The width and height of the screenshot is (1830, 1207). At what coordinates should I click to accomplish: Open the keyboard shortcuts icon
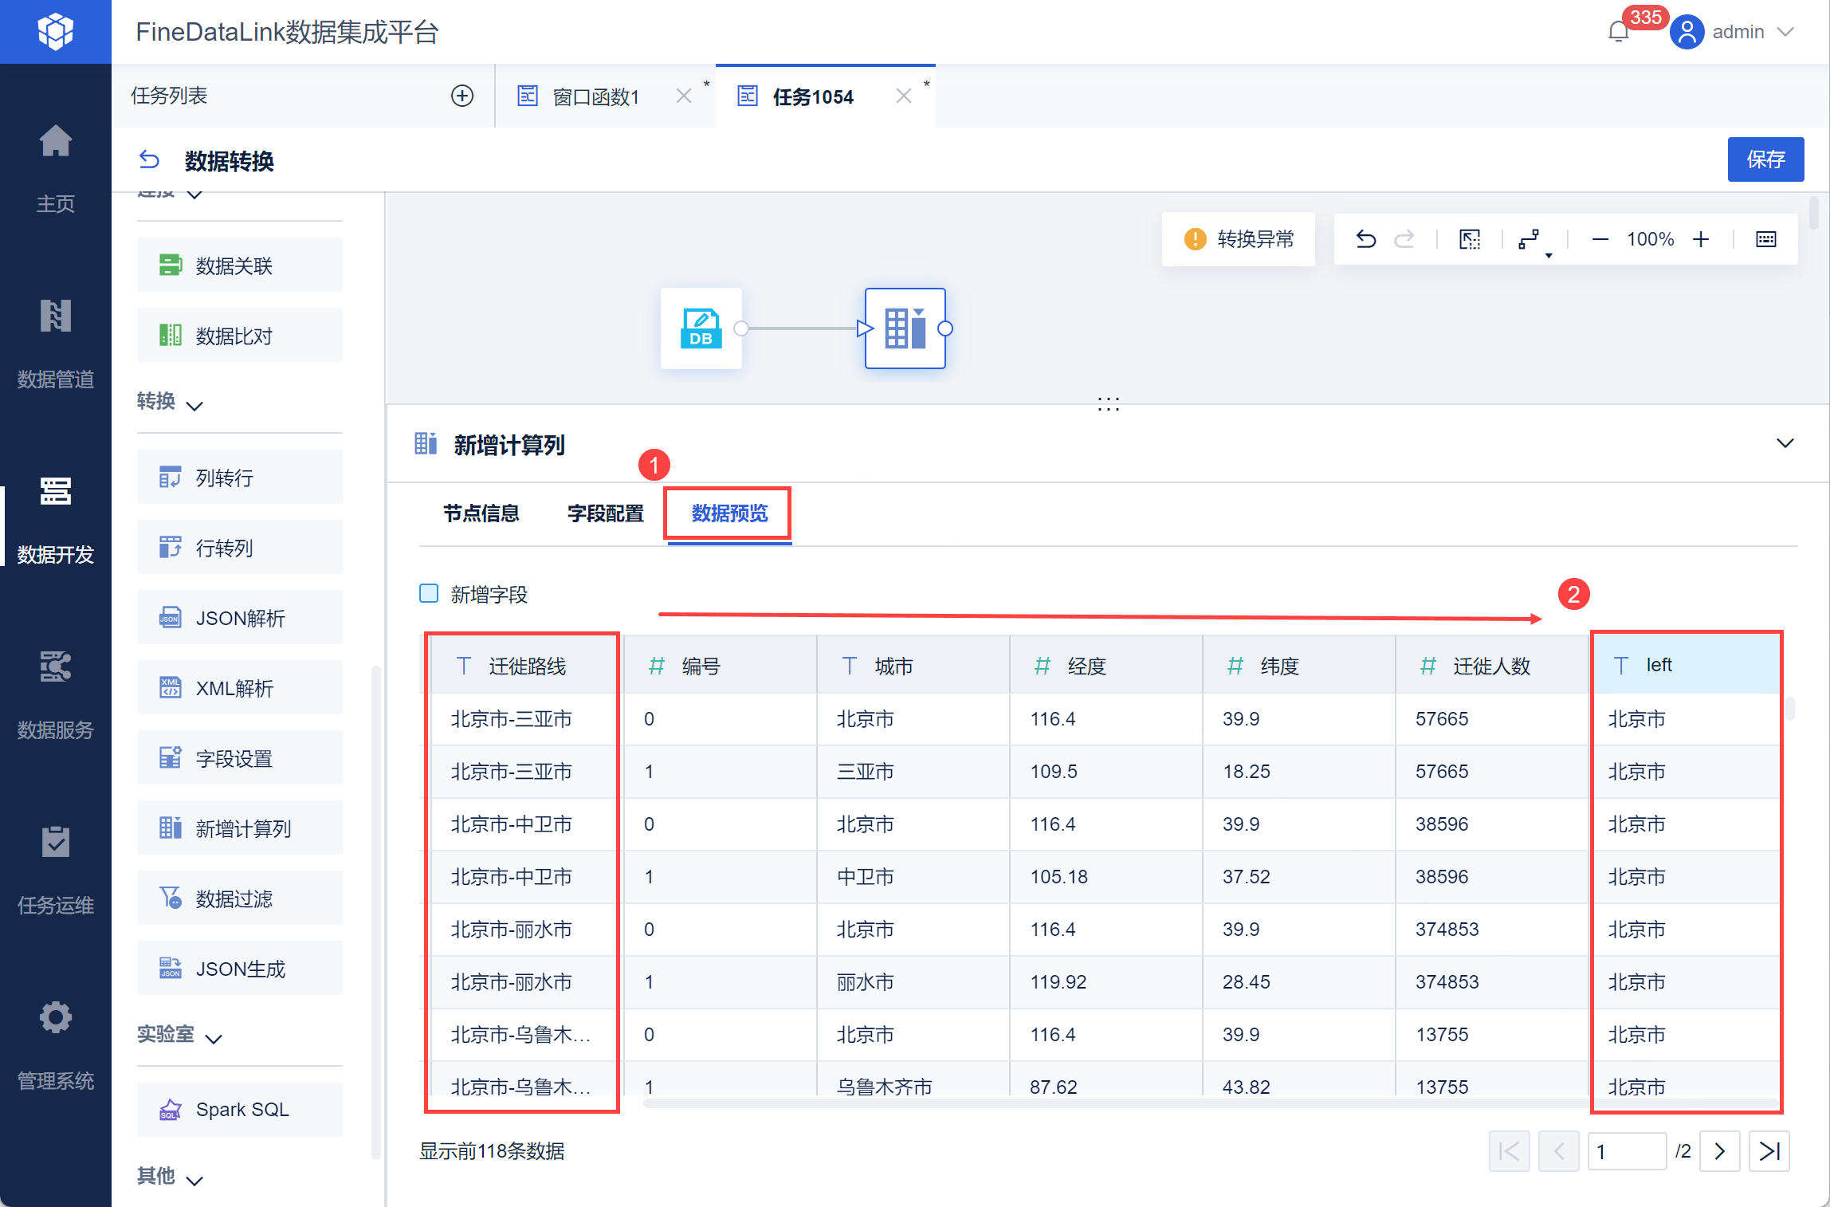pyautogui.click(x=1766, y=239)
